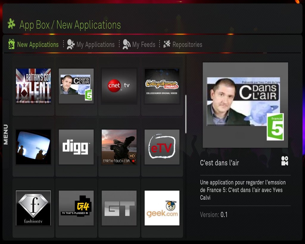The image size is (305, 244).
Task: Expand the MENU side panel
Action: pos(6,134)
